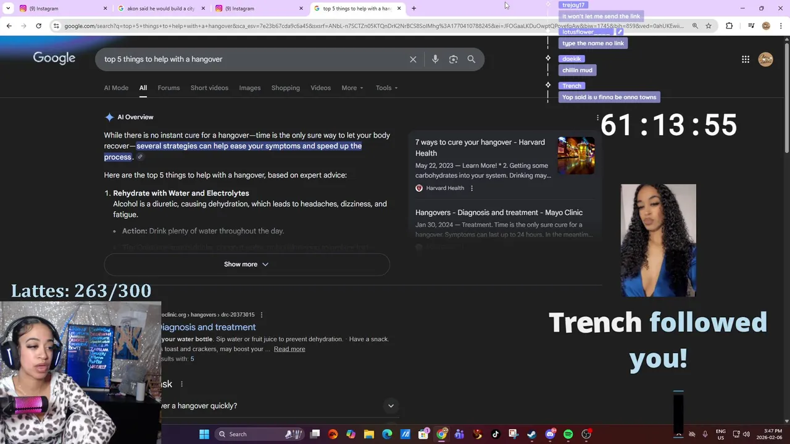Open TikTok from the taskbar
Image resolution: width=790 pixels, height=444 pixels.
[x=495, y=434]
